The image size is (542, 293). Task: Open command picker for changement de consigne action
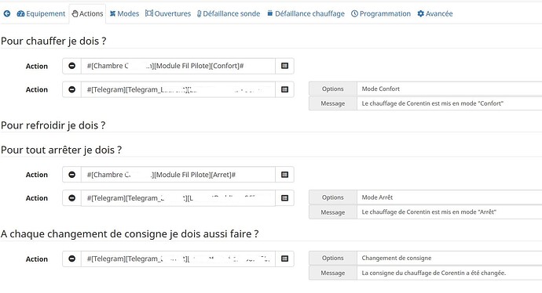pos(284,259)
